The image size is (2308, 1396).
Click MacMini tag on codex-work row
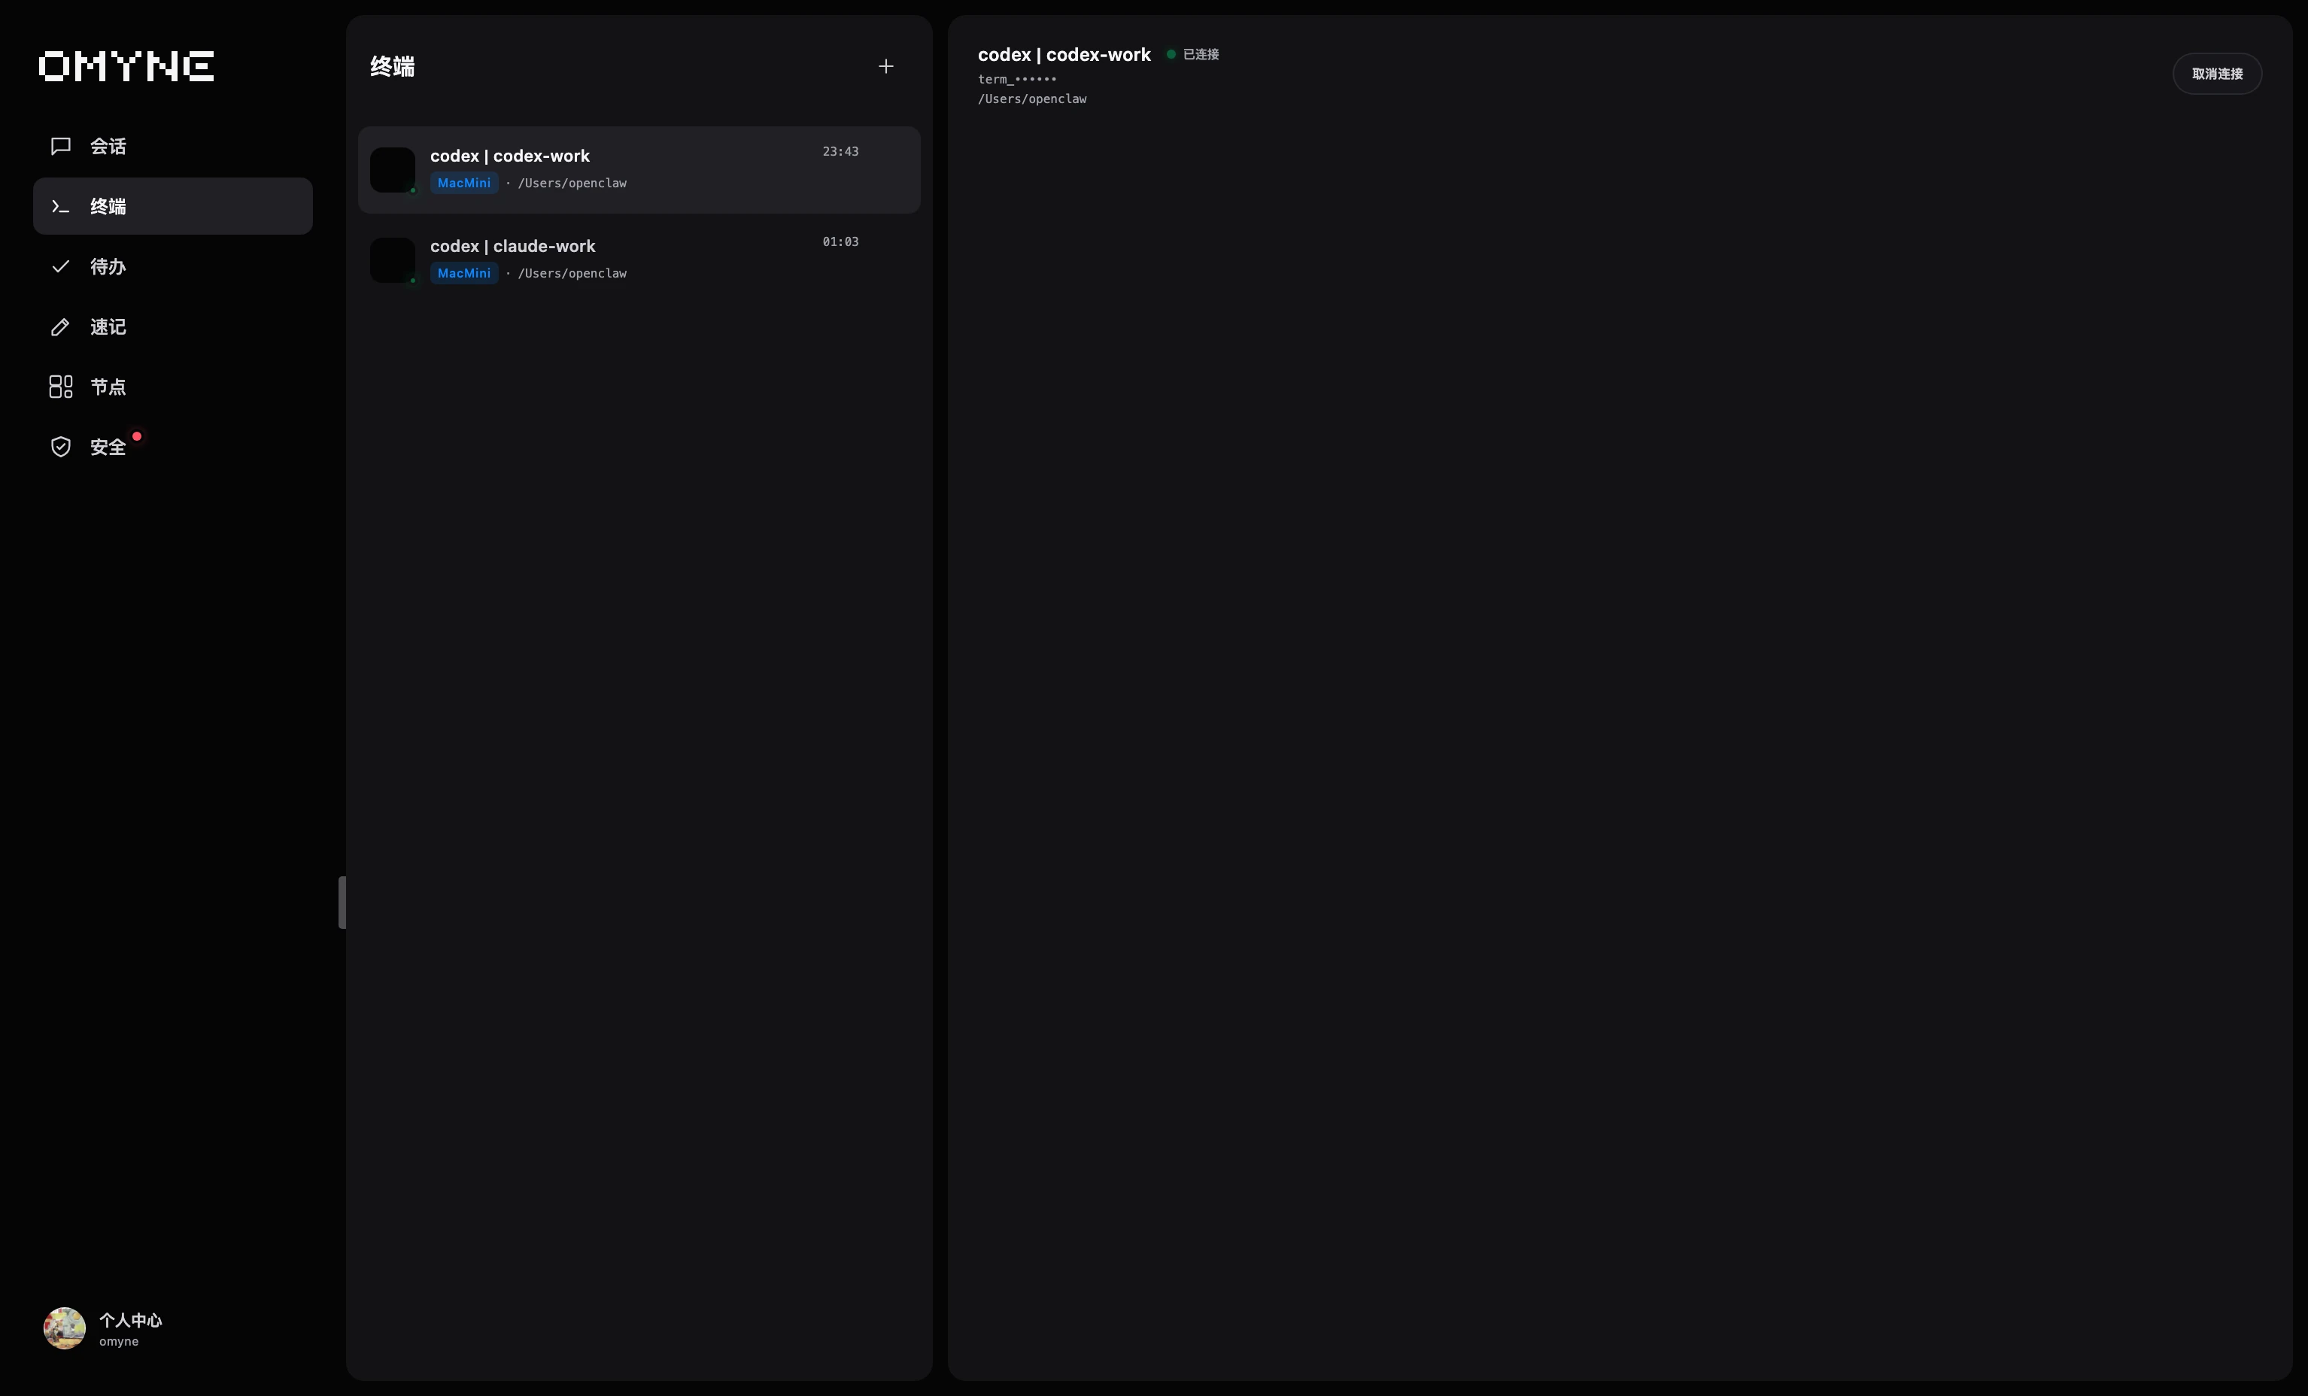coord(463,184)
